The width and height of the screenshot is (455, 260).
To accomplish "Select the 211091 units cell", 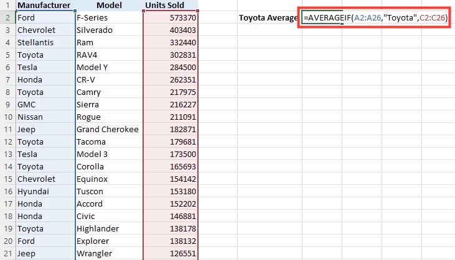I will click(171, 117).
